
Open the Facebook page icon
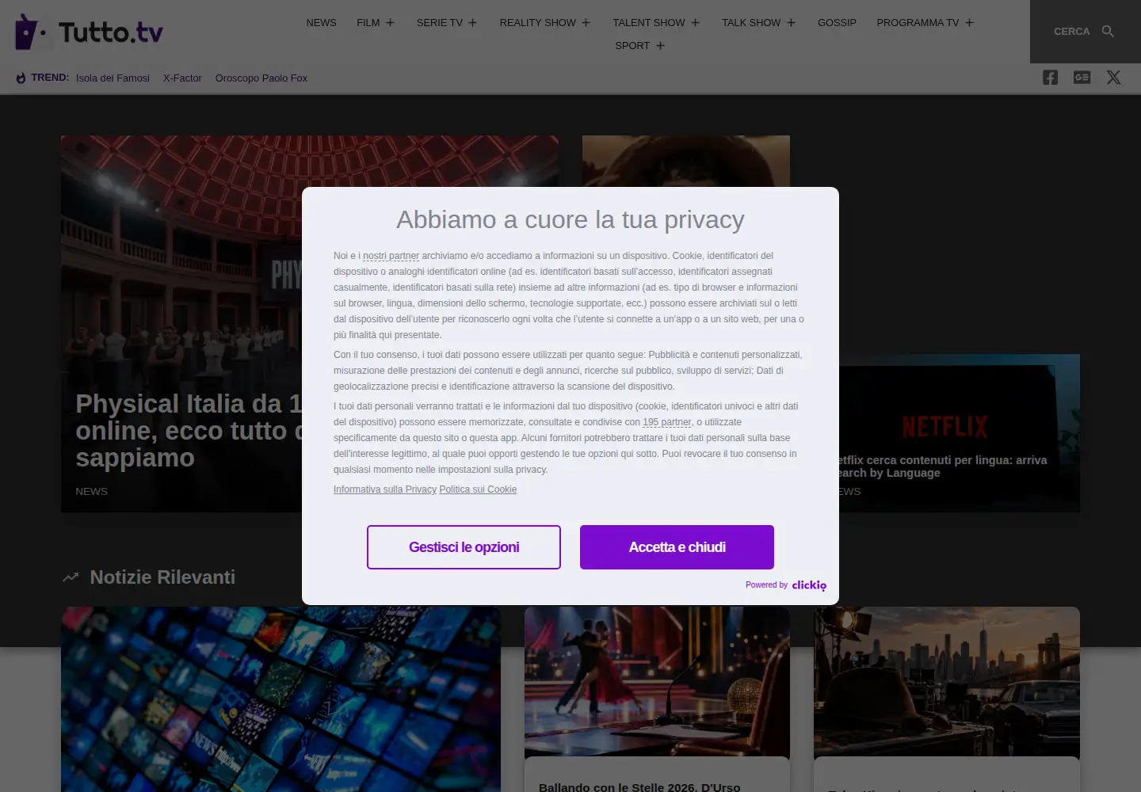(1050, 78)
